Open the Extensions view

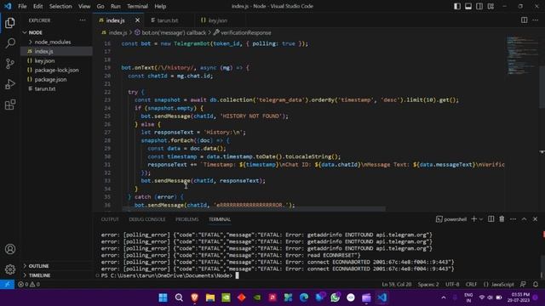tap(10, 105)
